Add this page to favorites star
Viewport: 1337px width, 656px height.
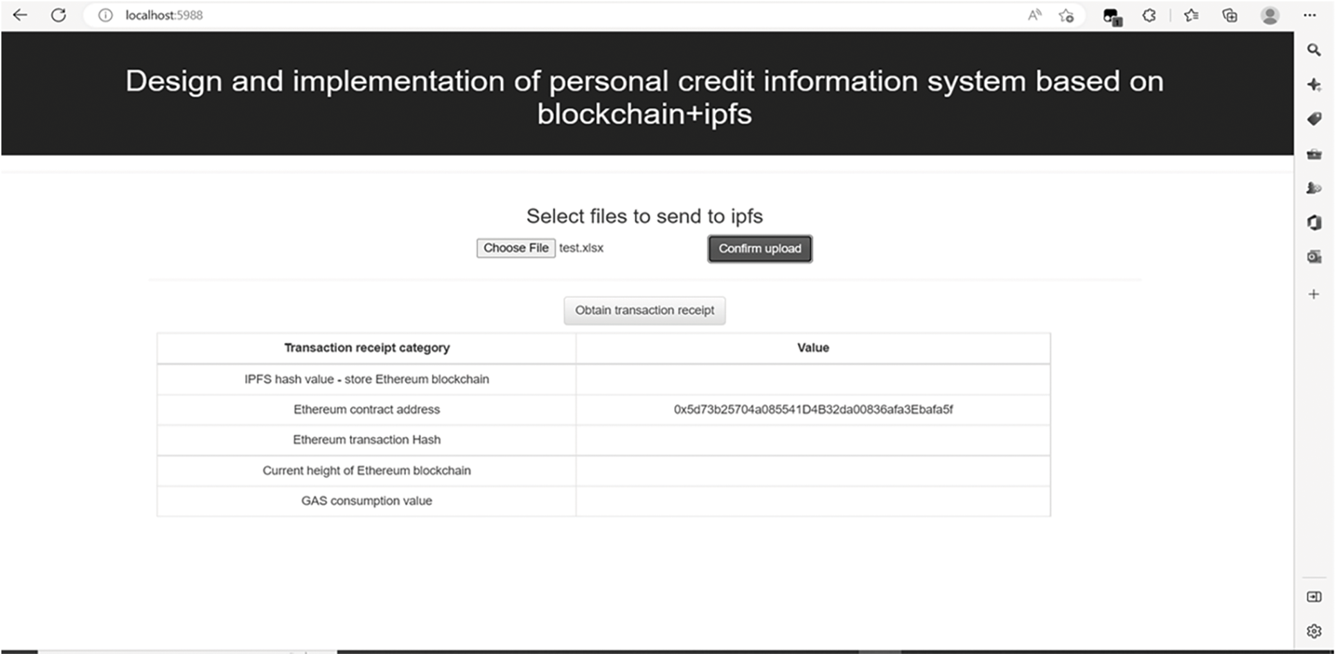(x=1066, y=15)
